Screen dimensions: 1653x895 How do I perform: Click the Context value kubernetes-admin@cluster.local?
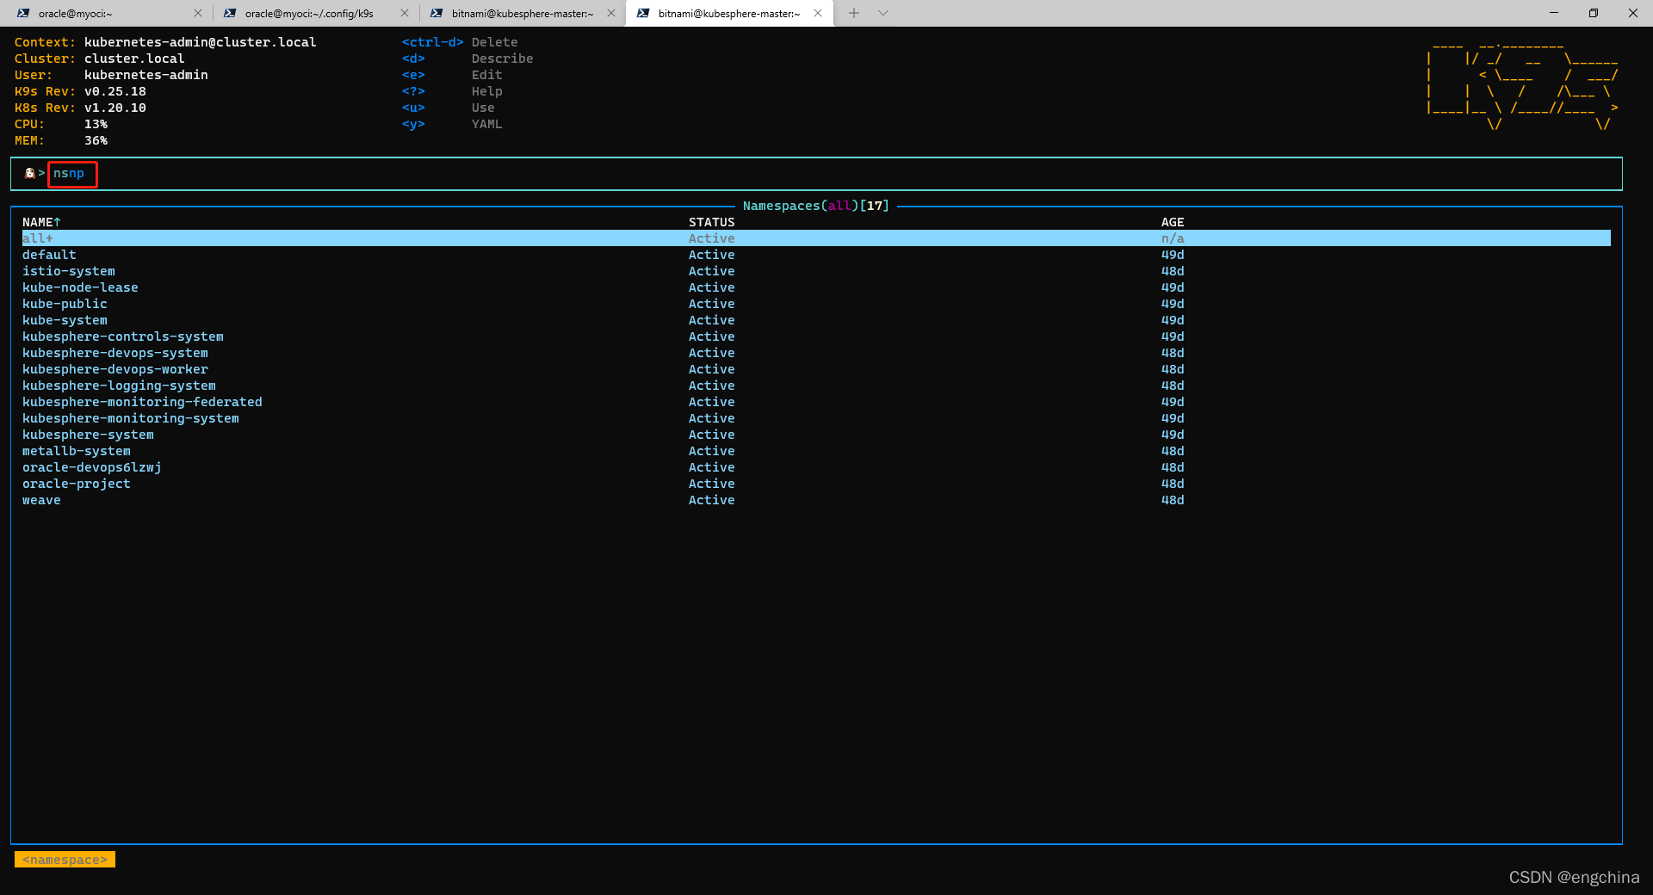click(x=201, y=42)
